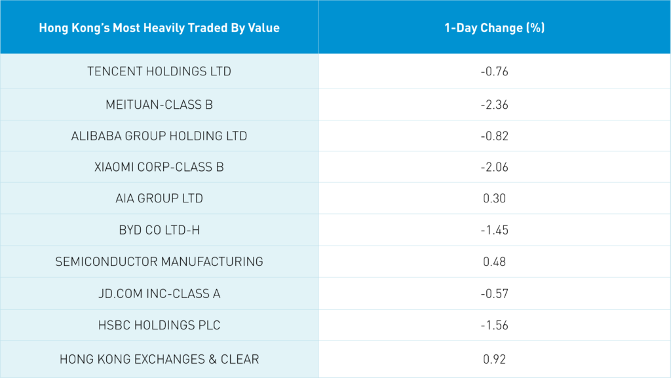Select BYD CO LTD-H stock name

point(159,230)
